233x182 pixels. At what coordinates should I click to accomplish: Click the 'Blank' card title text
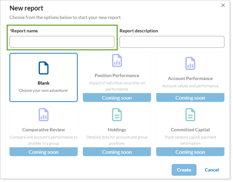pyautogui.click(x=43, y=83)
